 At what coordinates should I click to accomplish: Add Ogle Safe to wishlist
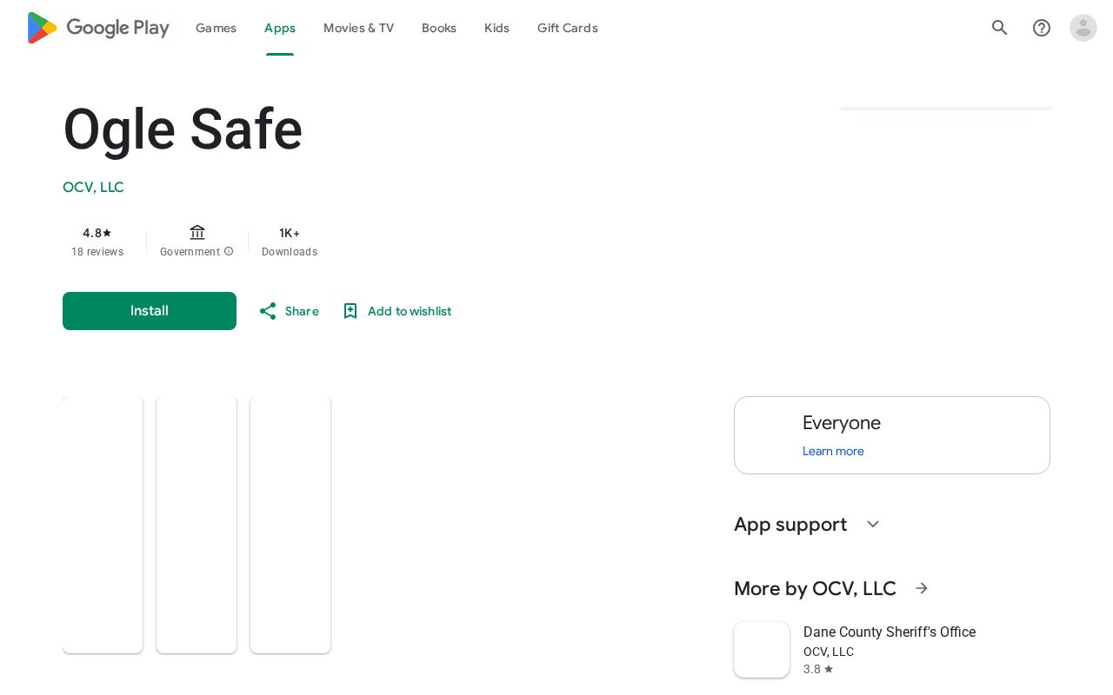tap(397, 311)
